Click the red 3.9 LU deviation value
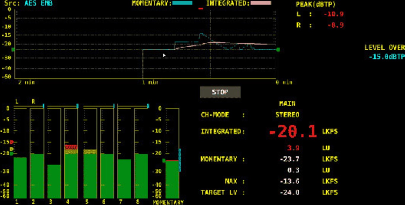 pyautogui.click(x=293, y=148)
